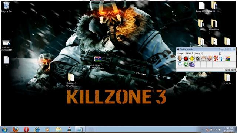
Task: Select the 11-6-2011 desktop file icon
Action: coord(6,45)
